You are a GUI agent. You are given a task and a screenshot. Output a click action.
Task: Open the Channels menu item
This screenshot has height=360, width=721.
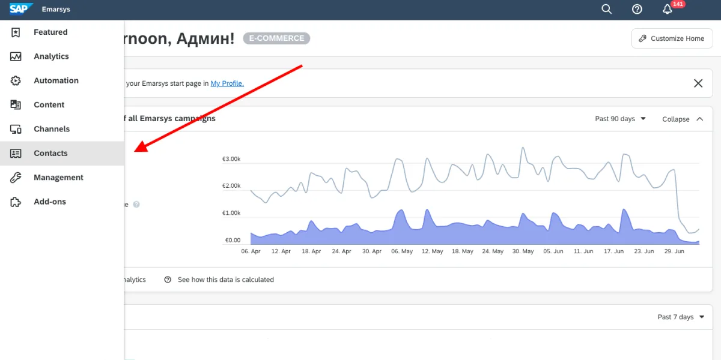point(62,129)
